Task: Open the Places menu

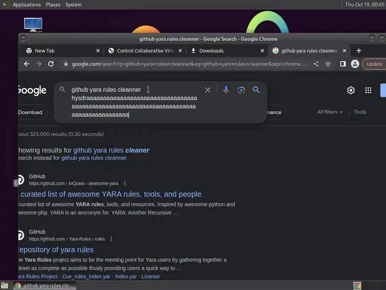Action: tap(53, 5)
